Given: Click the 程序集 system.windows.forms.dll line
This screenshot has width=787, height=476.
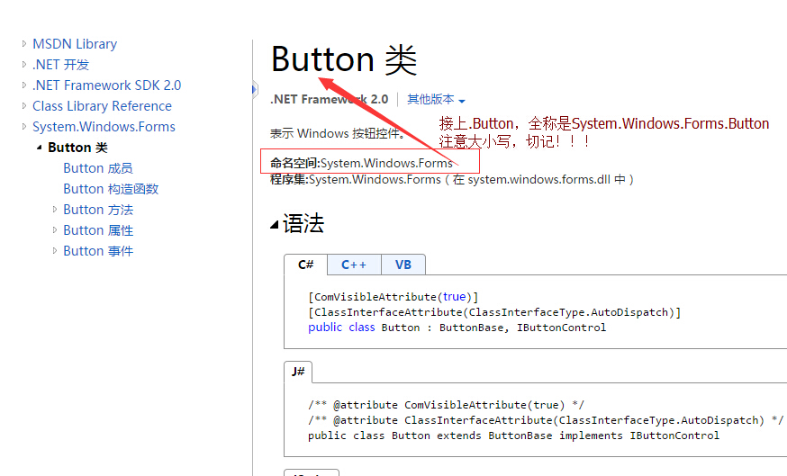Looking at the screenshot, I should 452,180.
